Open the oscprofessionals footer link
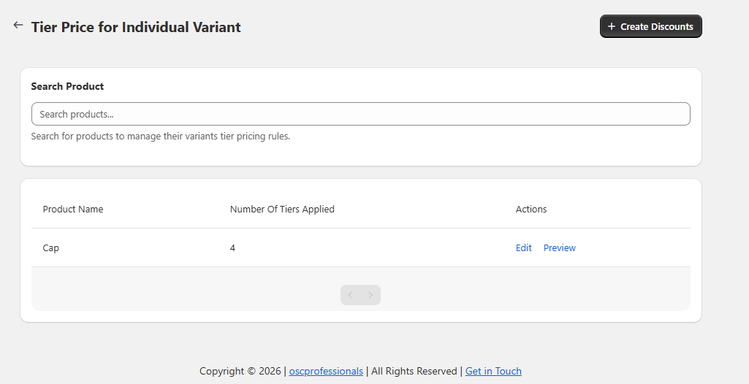The image size is (749, 384). click(x=326, y=371)
